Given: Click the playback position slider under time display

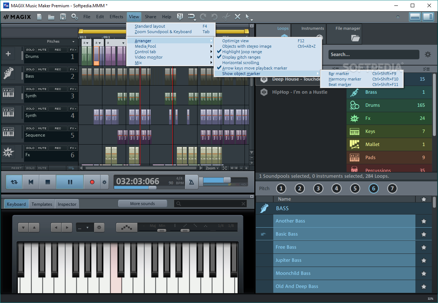Looking at the screenshot, I should coord(152,188).
